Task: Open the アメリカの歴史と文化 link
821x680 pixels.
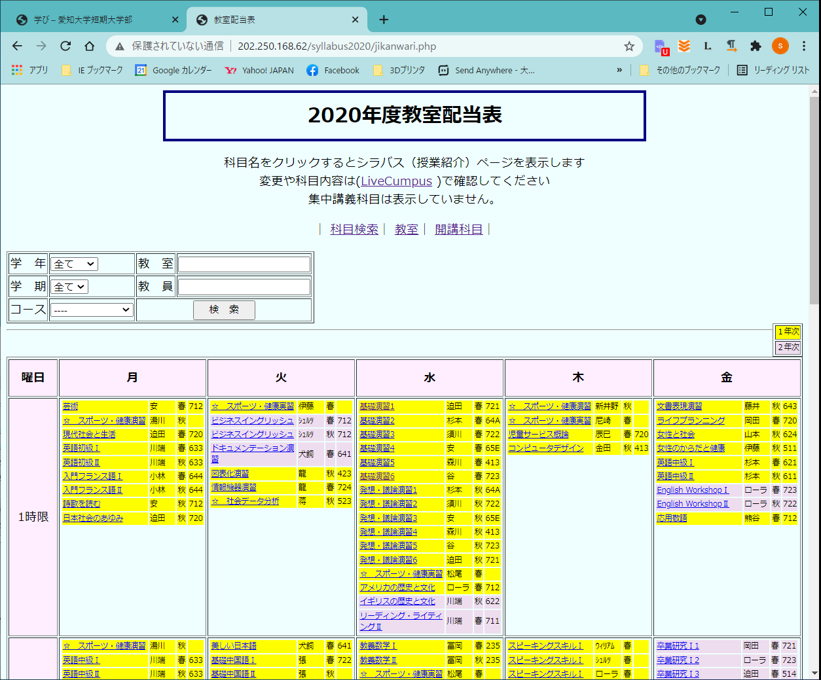Action: (x=397, y=588)
